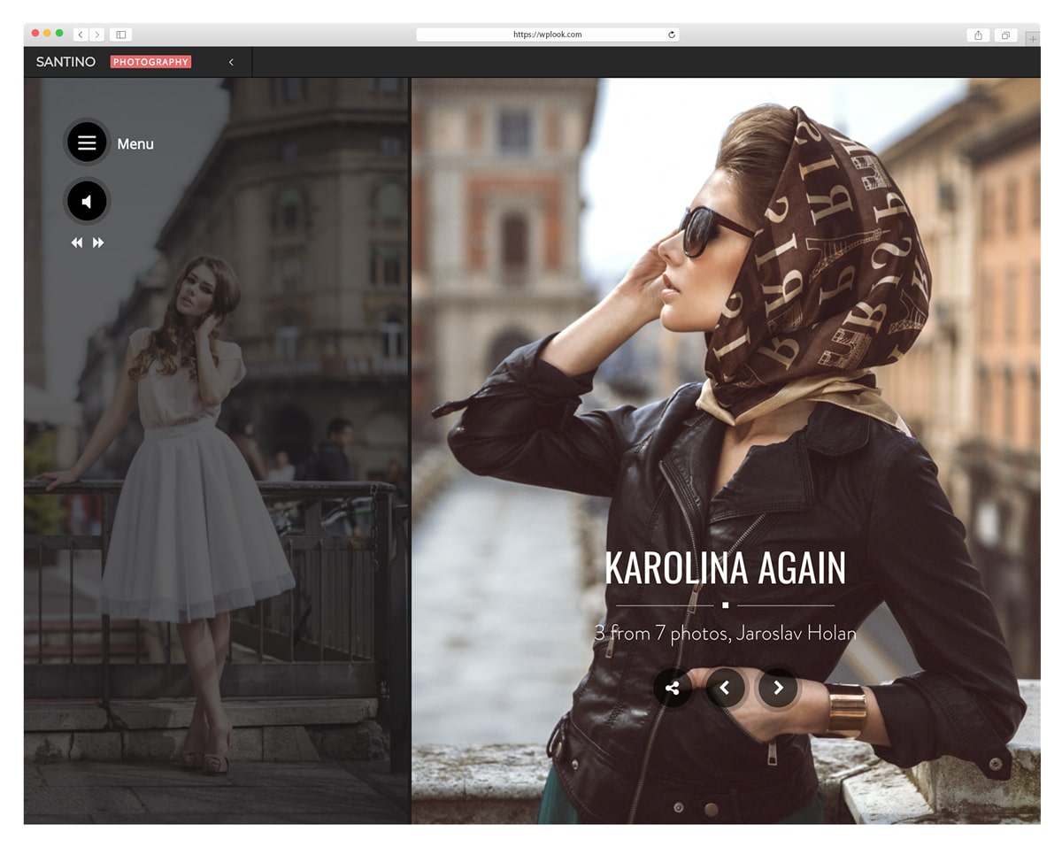Select the red PHOTOGRAPHY label

pyautogui.click(x=150, y=62)
